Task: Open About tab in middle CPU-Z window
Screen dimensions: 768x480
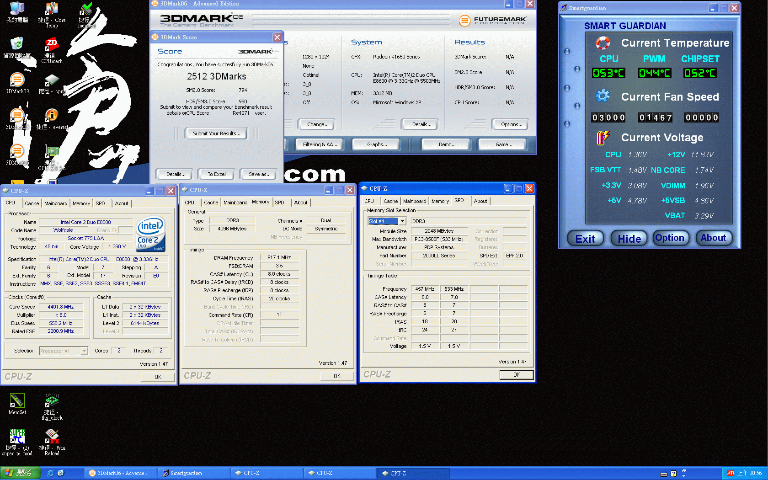Action: 301,203
